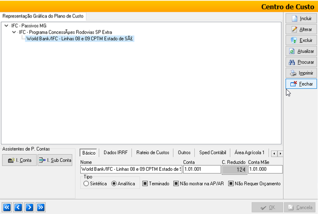
Task: Click the Excluir delete button
Action: (x=301, y=40)
